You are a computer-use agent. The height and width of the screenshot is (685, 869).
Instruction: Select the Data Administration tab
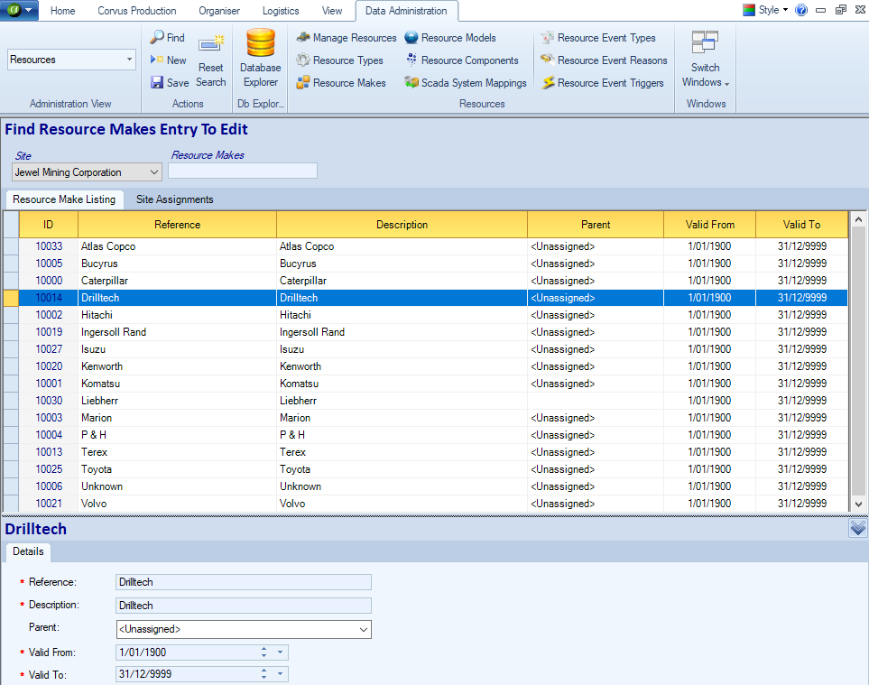pos(406,11)
